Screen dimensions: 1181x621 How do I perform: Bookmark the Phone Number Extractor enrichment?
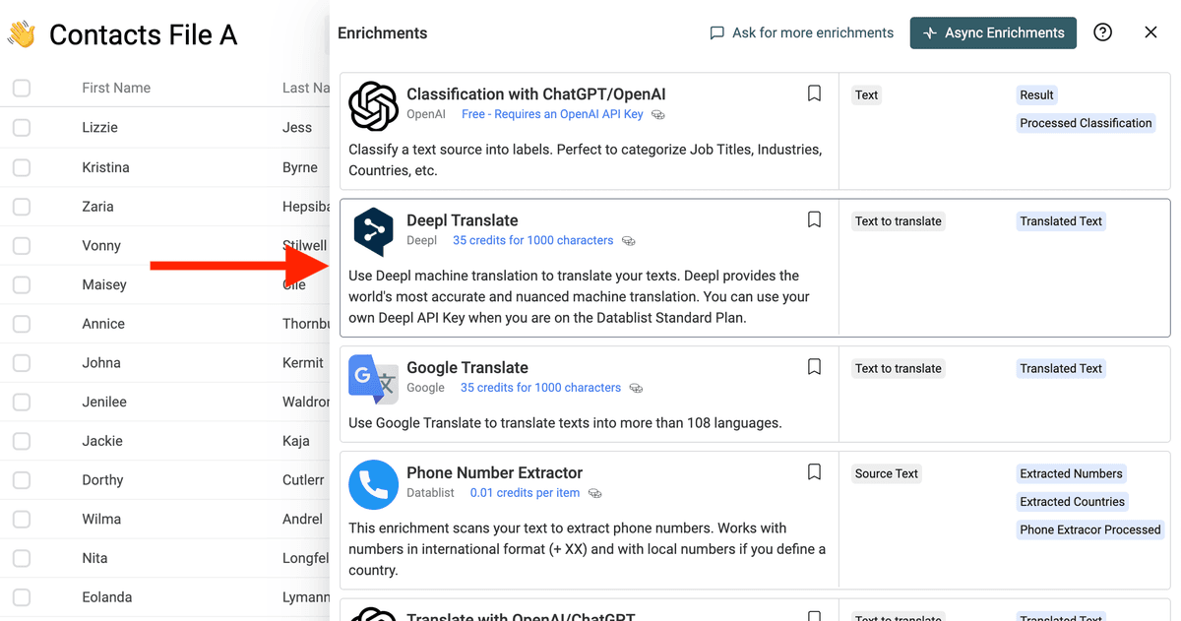point(814,472)
